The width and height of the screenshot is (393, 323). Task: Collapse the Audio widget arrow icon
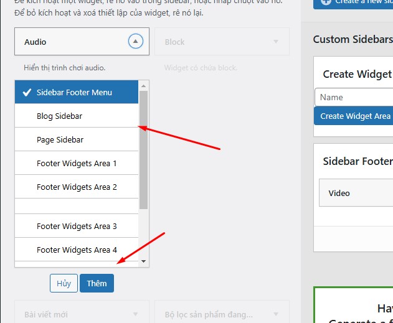[x=136, y=42]
